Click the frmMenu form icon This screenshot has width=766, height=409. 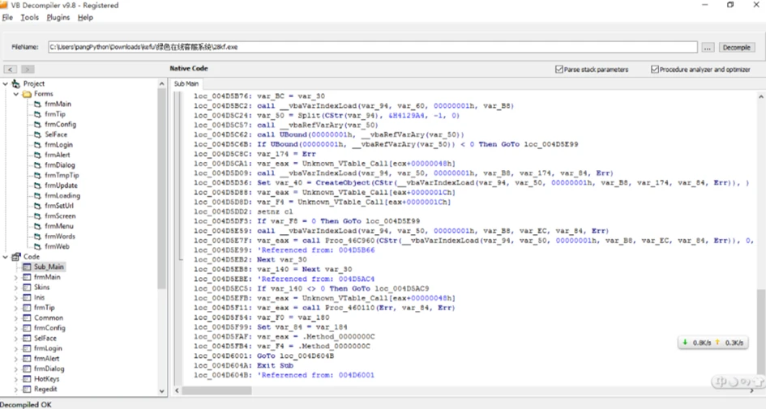37,227
